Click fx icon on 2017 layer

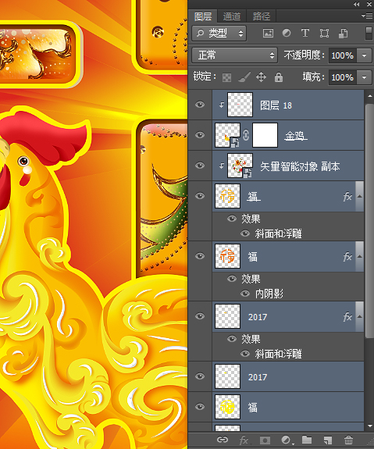[x=347, y=317]
